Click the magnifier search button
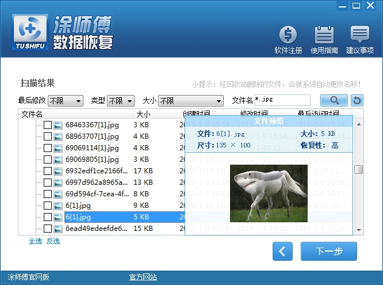The height and width of the screenshot is (285, 383). pyautogui.click(x=334, y=100)
